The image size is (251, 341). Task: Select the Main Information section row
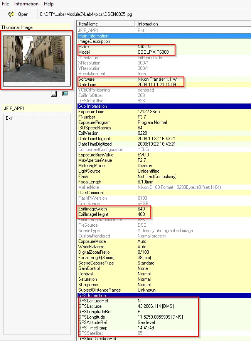93,36
